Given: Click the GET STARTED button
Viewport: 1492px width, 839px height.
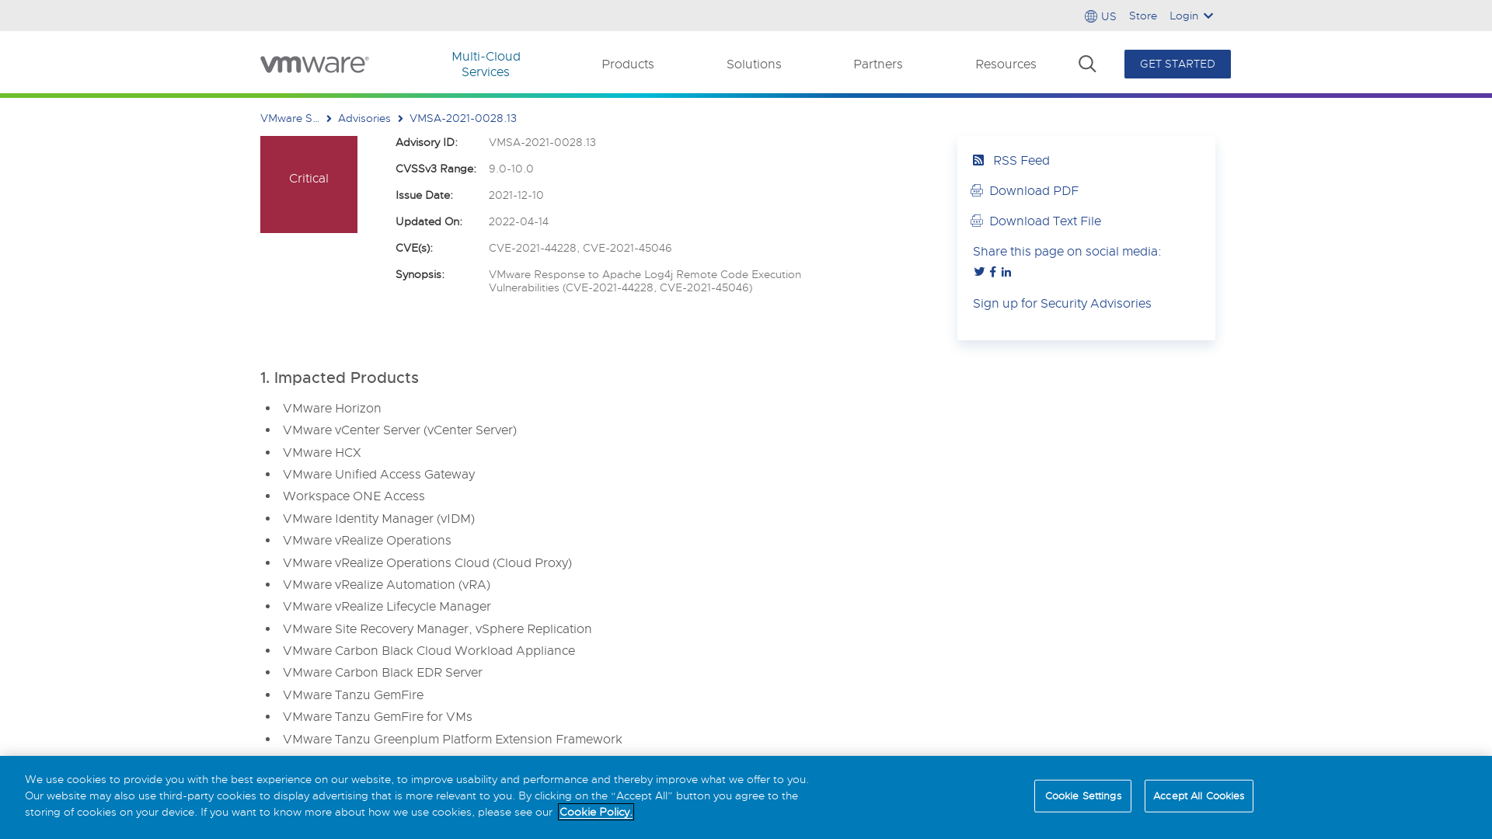Looking at the screenshot, I should 1177,64.
